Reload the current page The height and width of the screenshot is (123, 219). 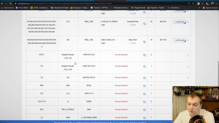coord(10,3)
